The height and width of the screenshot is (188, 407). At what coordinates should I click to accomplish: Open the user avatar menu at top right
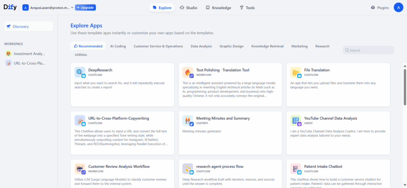pos(398,7)
